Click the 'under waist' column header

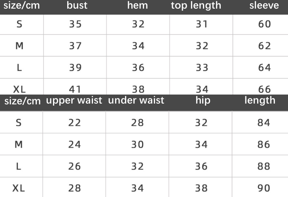(136, 100)
